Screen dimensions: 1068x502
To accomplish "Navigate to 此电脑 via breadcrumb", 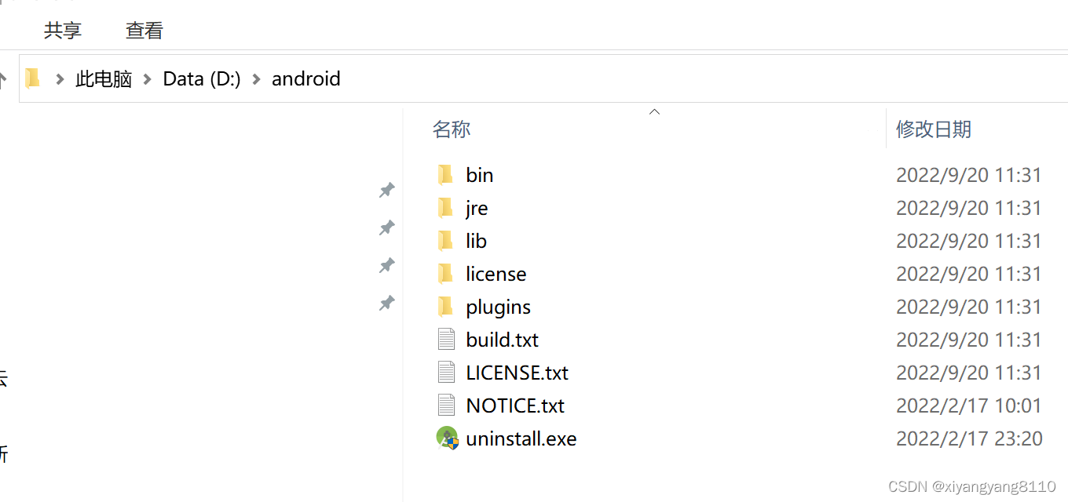I will (x=103, y=78).
